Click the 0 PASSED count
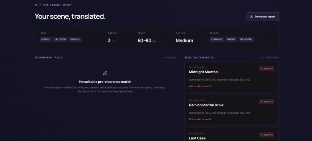312x141 pixels. tap(170, 58)
